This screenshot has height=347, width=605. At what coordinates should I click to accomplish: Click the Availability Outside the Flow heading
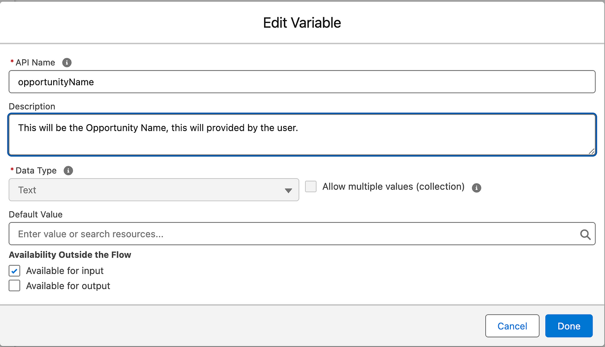(70, 255)
